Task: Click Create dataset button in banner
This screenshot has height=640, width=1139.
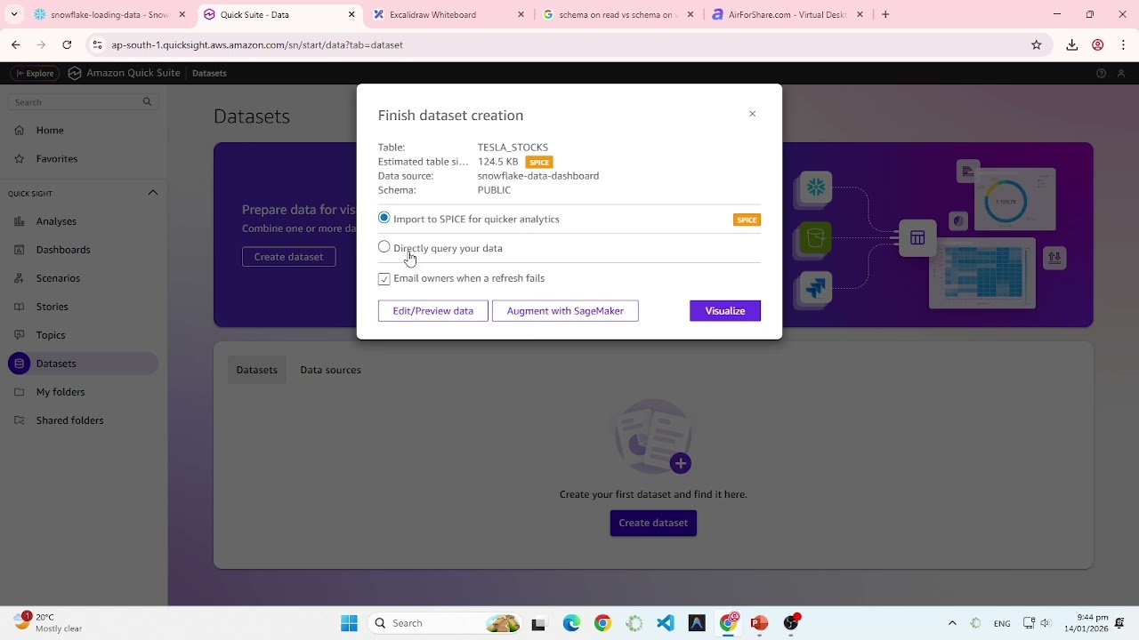Action: coord(289,257)
